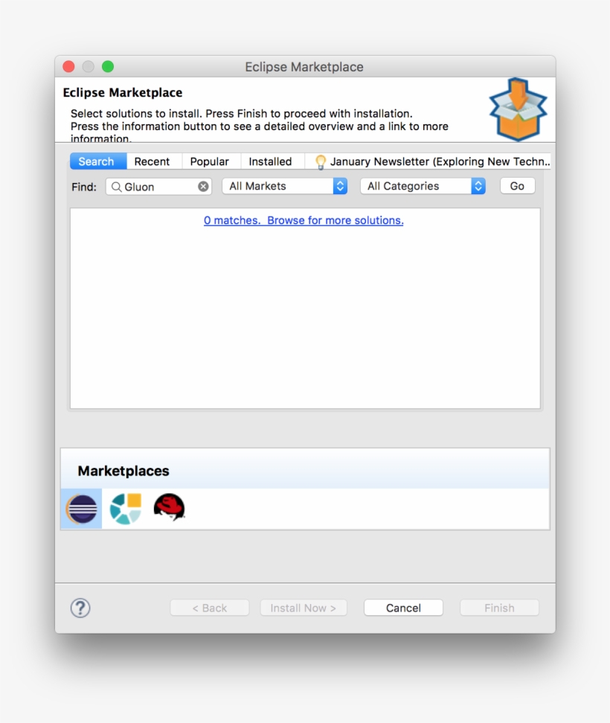This screenshot has width=610, height=723.
Task: Click the Go button
Action: pos(517,186)
